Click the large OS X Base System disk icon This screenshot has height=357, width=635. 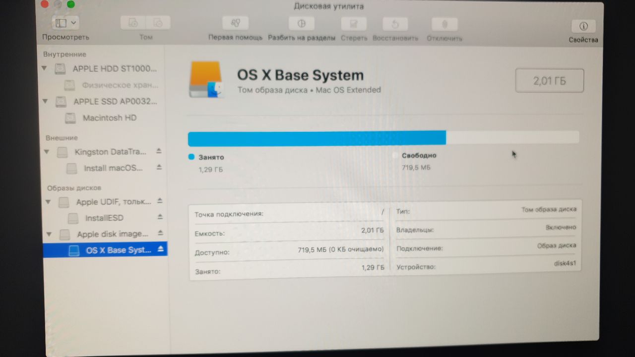click(x=206, y=79)
